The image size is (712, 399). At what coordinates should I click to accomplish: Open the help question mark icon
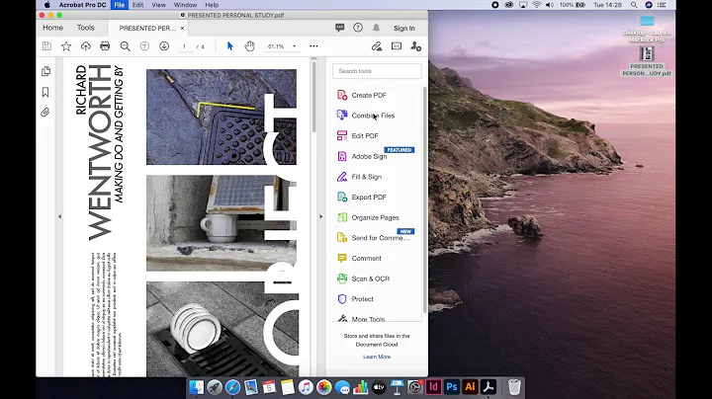(358, 28)
